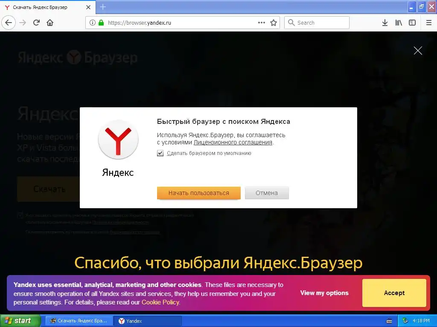Screen dimensions: 437x327
Task: Switch to the Yandex taskbar item
Action: tap(148, 321)
